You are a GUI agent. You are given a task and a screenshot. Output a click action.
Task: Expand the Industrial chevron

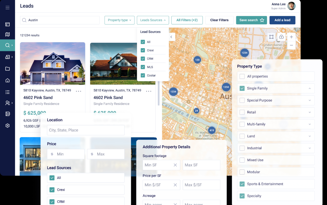point(310,148)
